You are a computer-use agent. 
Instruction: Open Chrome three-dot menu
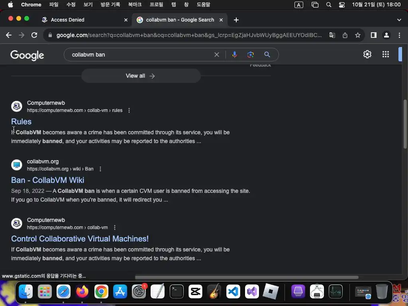pyautogui.click(x=399, y=35)
